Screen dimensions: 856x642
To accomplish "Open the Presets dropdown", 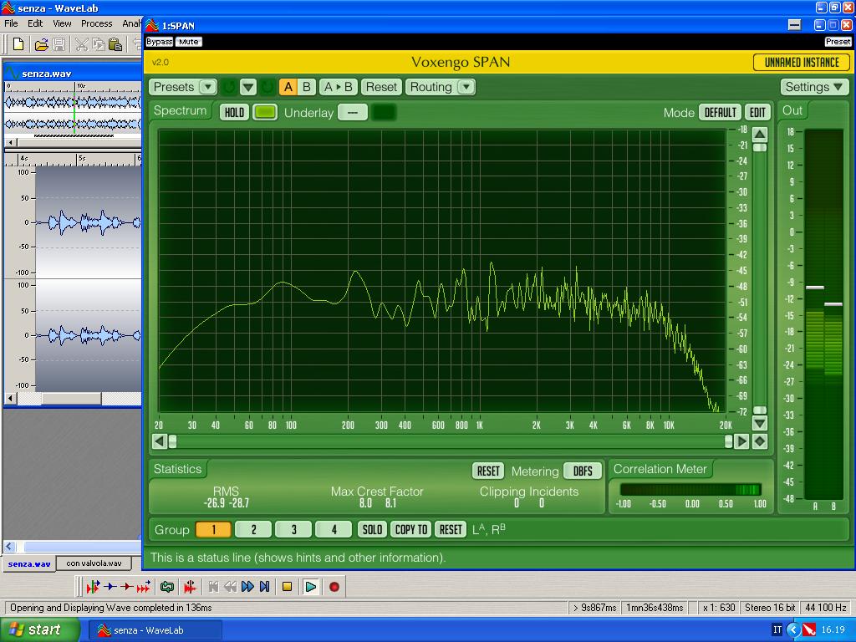I will [183, 87].
